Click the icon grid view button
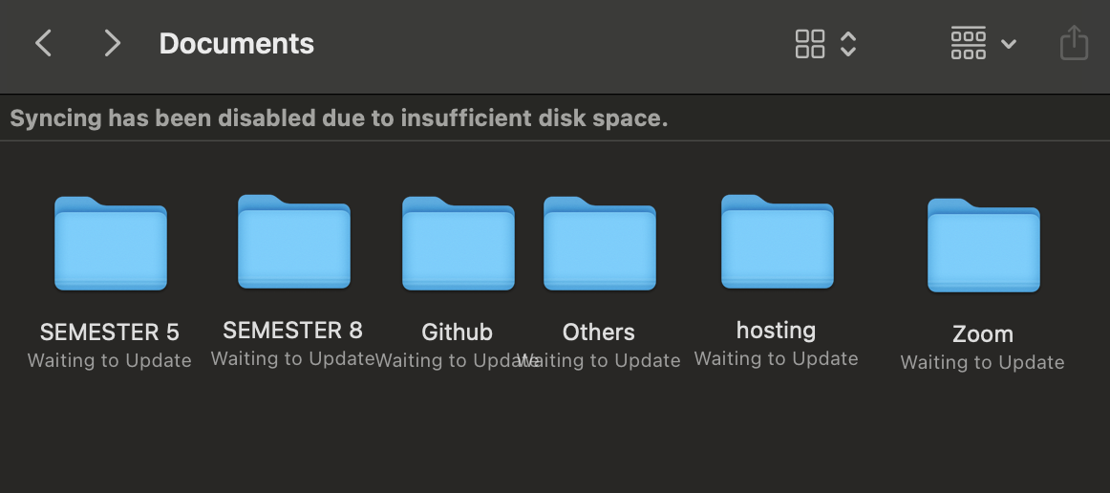This screenshot has height=493, width=1110. click(x=810, y=44)
